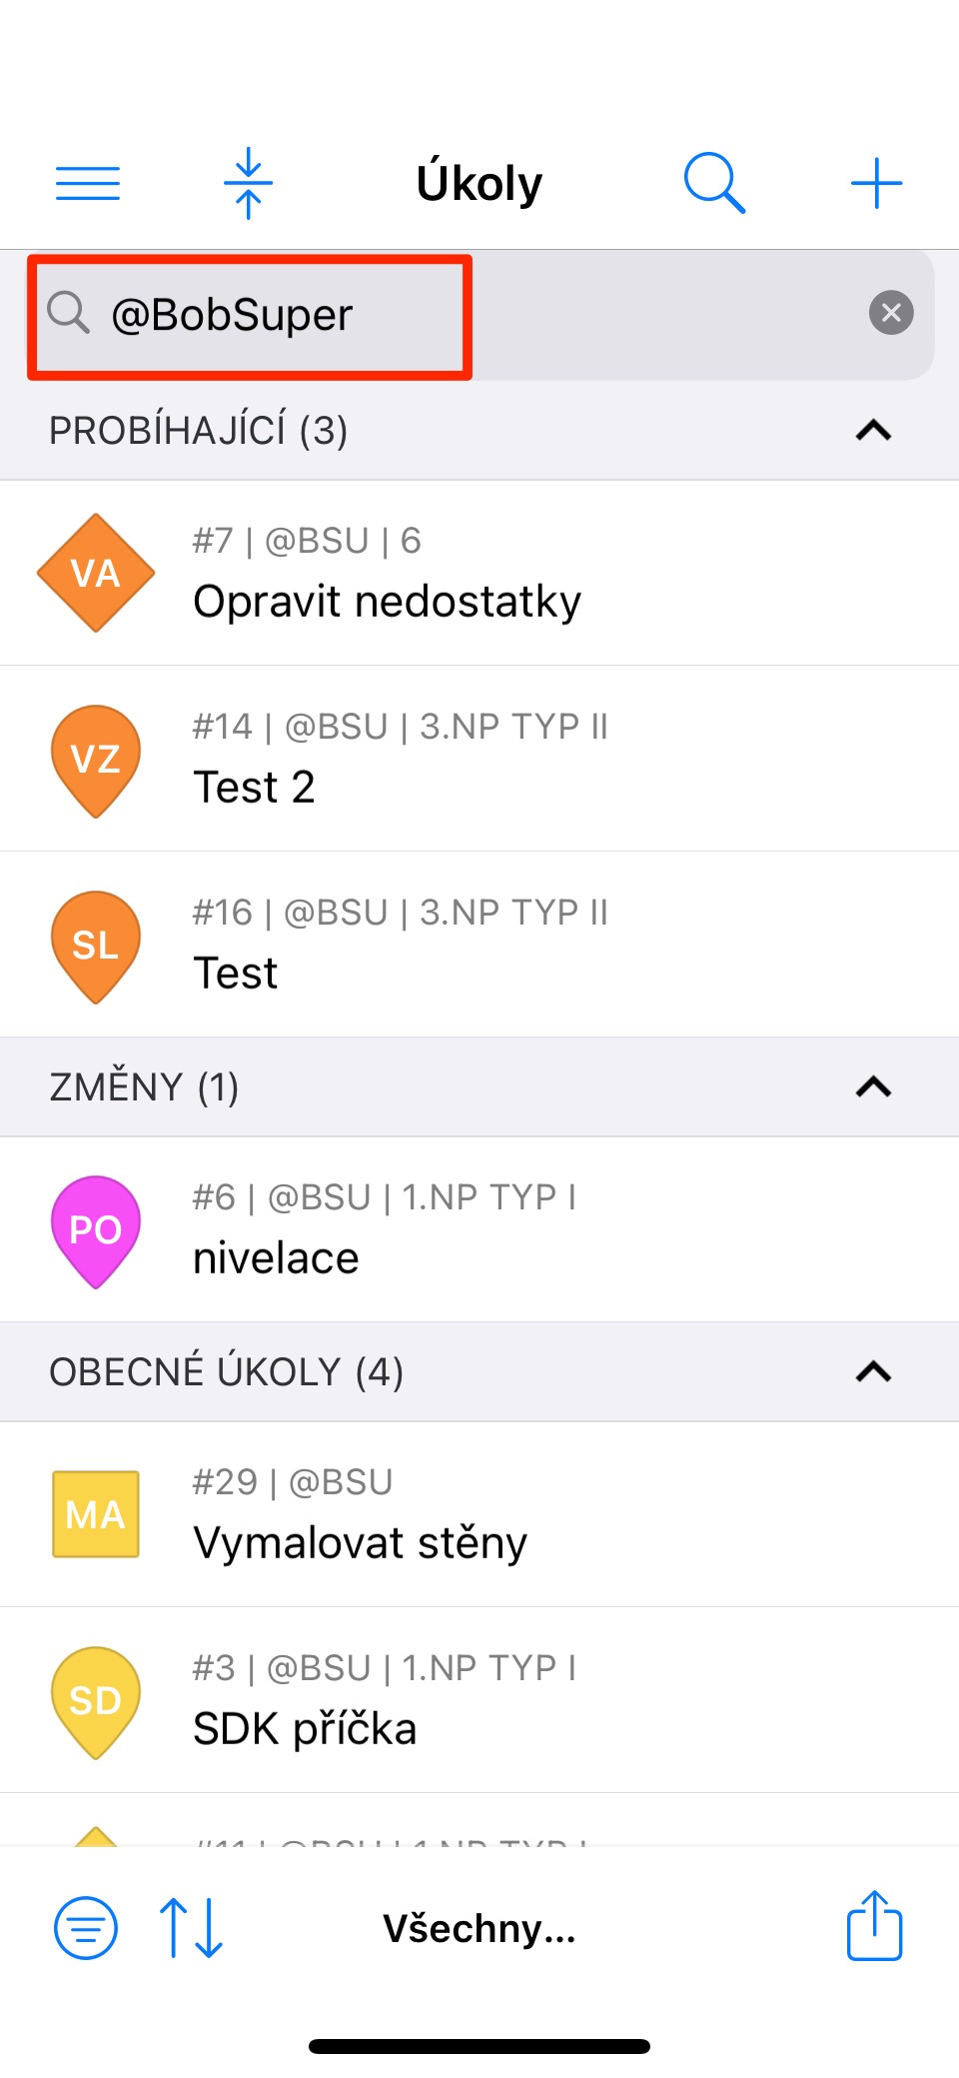Open the SDK příčka task
Viewport: 959px width, 2078px height.
479,1701
